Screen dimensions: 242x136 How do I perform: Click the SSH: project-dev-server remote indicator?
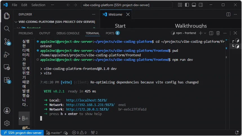point(23,133)
